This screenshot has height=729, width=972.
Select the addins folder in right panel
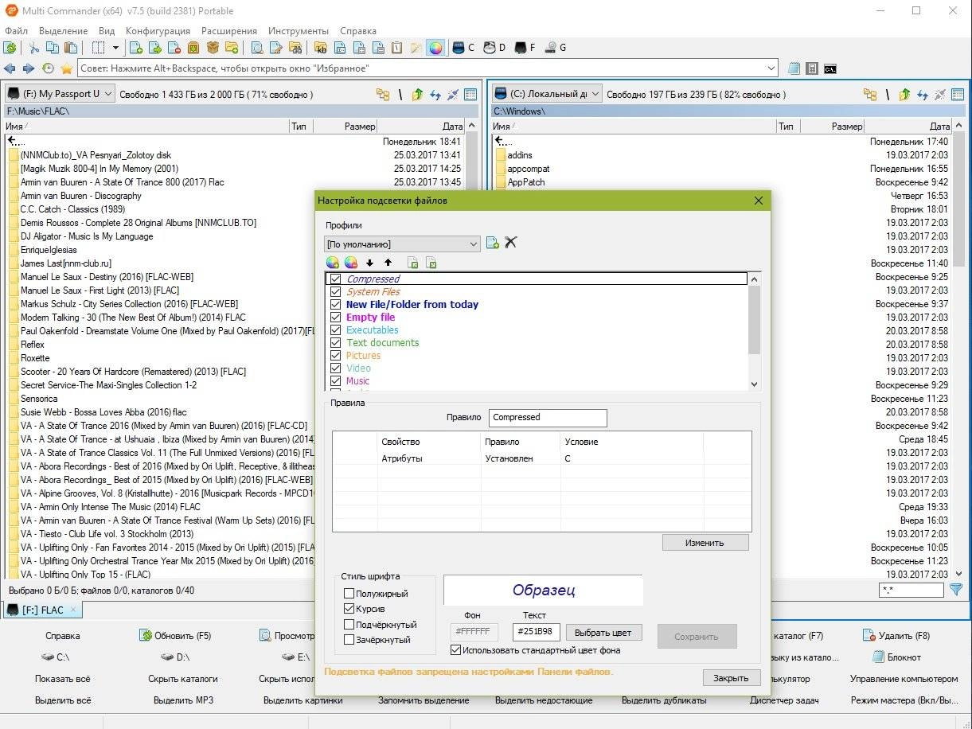520,155
